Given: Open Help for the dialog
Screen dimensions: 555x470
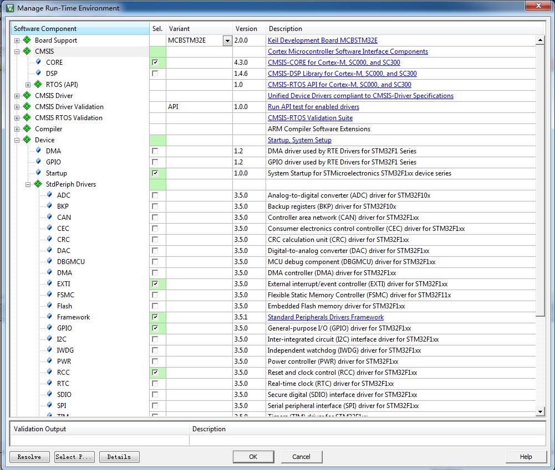Looking at the screenshot, I should click(526, 457).
